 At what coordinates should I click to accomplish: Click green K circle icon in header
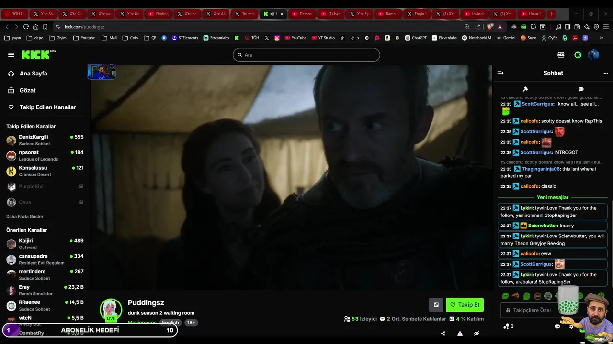578,55
